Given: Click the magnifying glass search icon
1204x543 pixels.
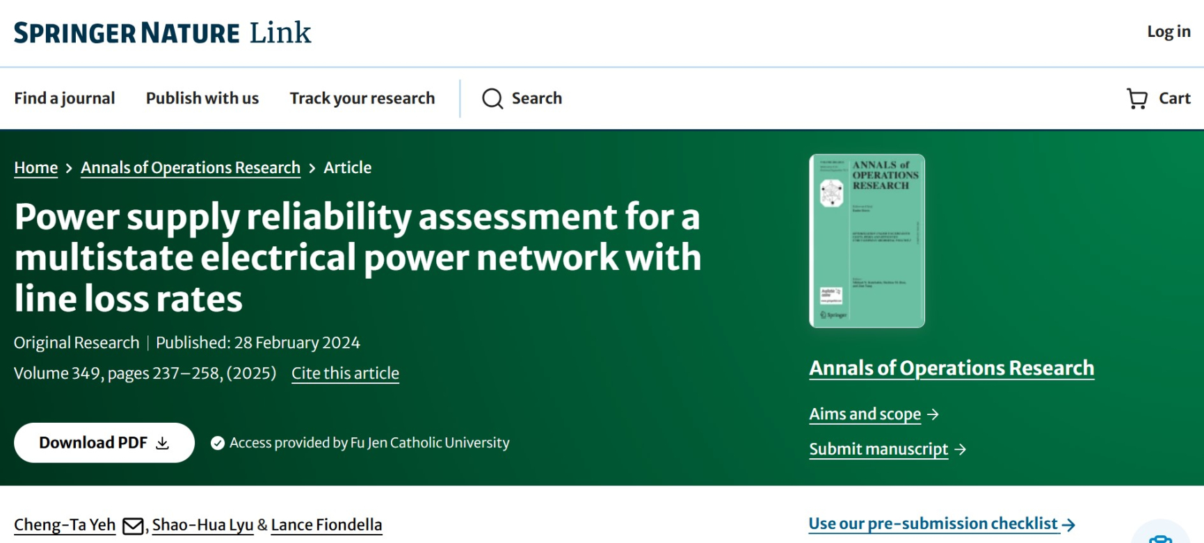Looking at the screenshot, I should [492, 99].
